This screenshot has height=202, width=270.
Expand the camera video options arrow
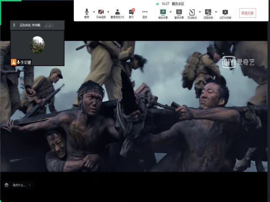(x=108, y=12)
